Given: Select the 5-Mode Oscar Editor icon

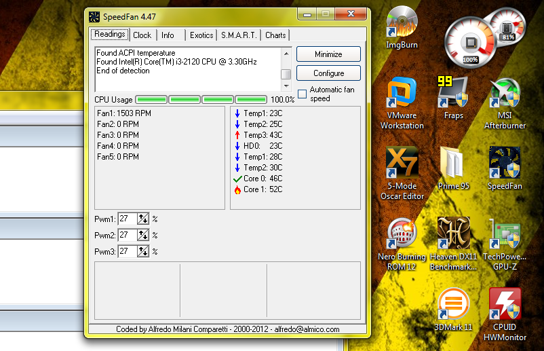Looking at the screenshot, I should coord(402,173).
